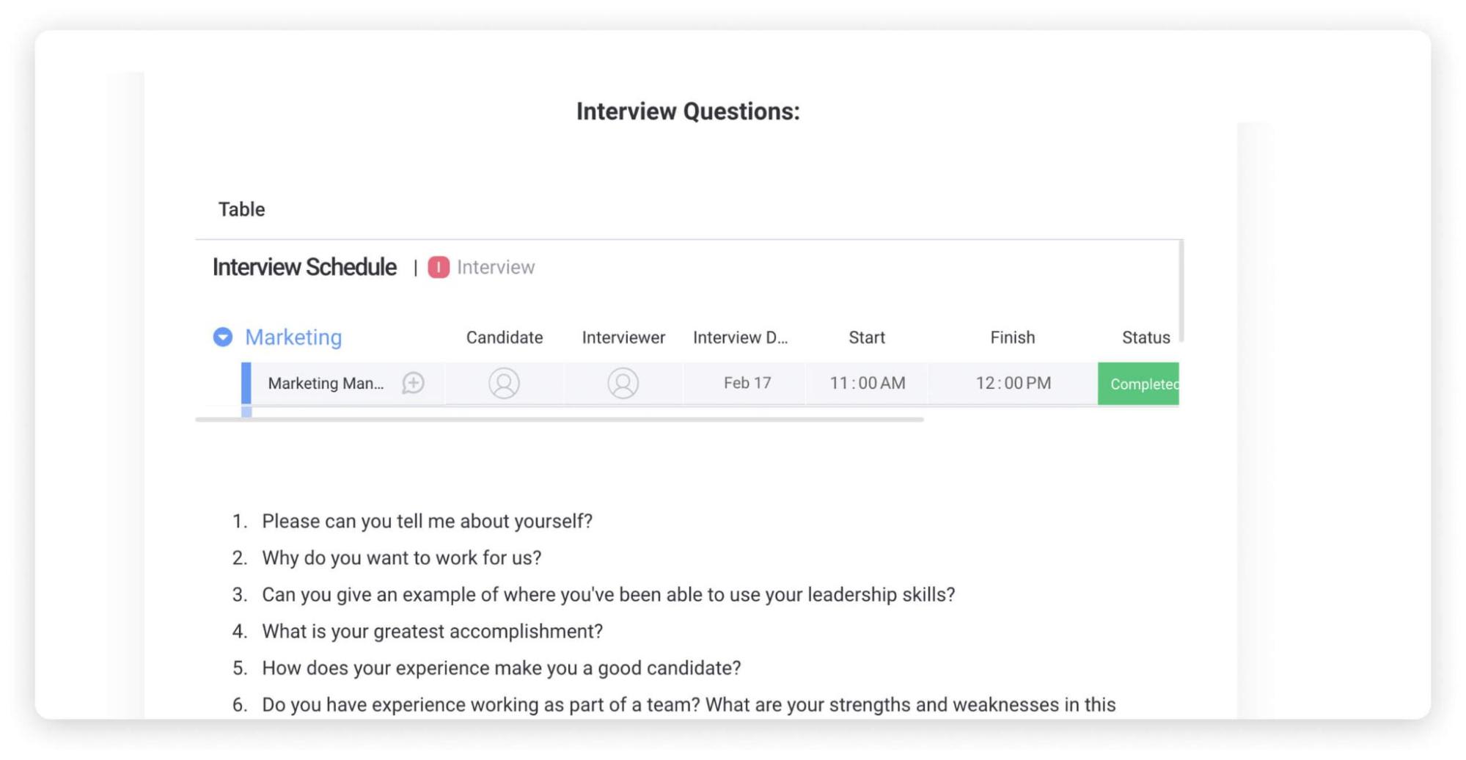Click the Interviewer column header
Image resolution: width=1466 pixels, height=760 pixels.
(x=623, y=337)
